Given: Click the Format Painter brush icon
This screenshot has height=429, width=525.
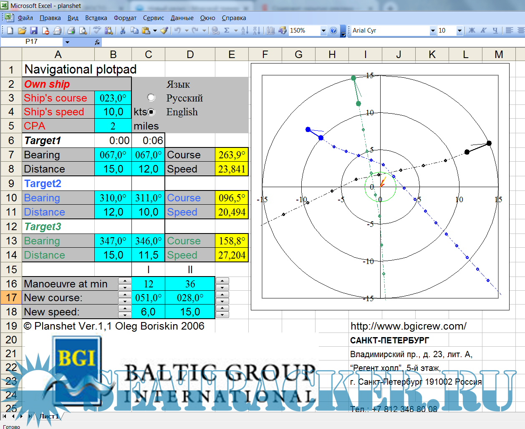Looking at the screenshot, I should click(164, 30).
